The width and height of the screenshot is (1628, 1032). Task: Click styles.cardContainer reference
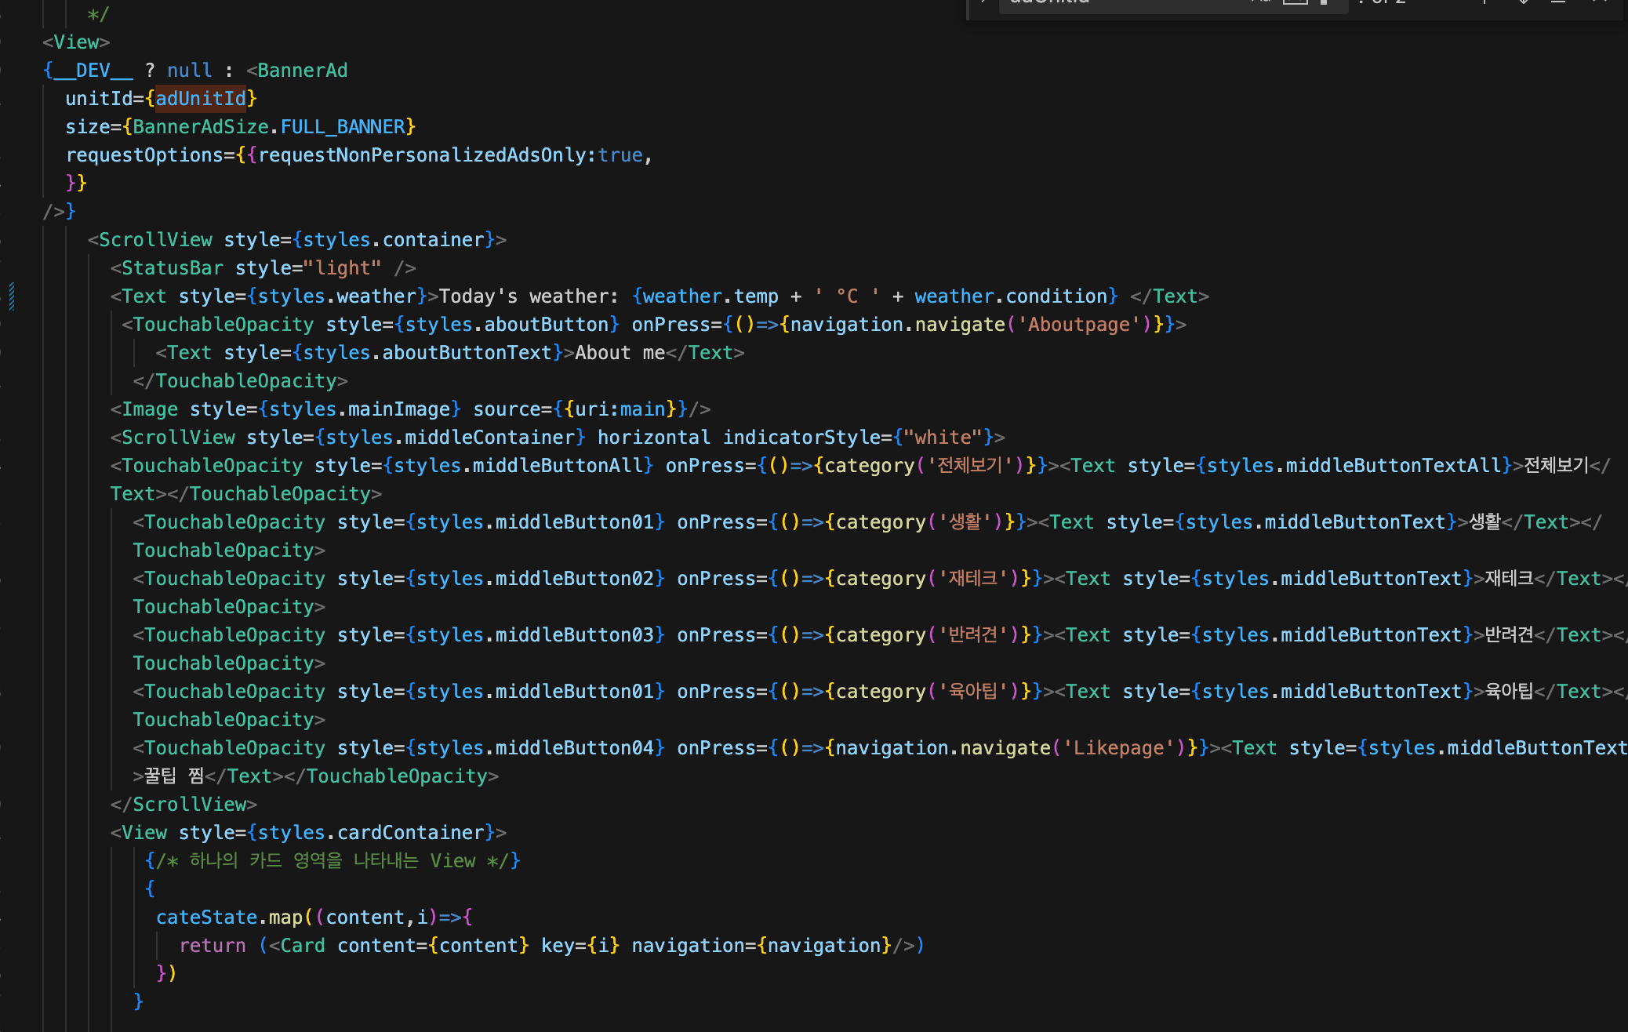[371, 833]
